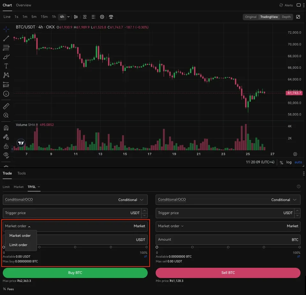Select TradingView chart mode

click(x=269, y=17)
